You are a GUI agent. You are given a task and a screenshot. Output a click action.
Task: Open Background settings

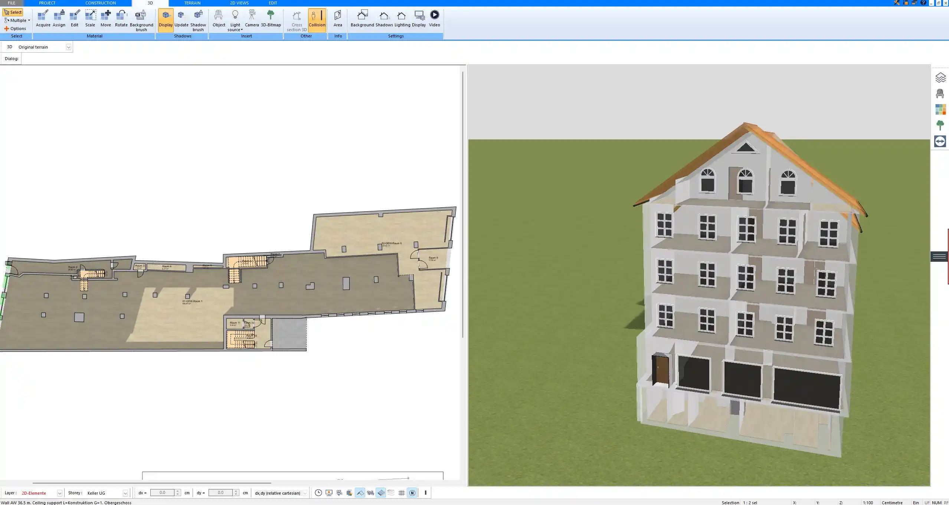[362, 19]
